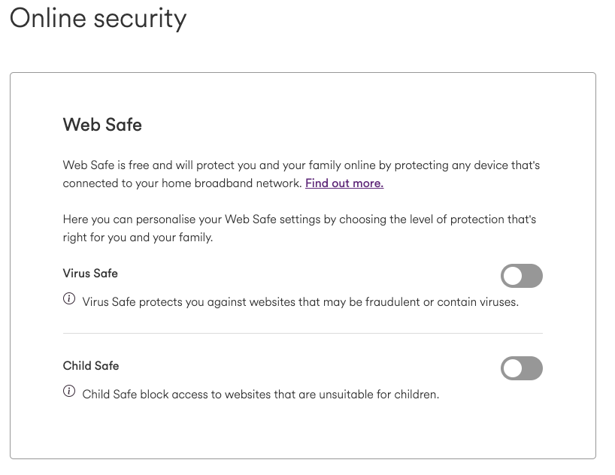Open the 'Find out more.' link
The width and height of the screenshot is (615, 475).
coord(344,183)
